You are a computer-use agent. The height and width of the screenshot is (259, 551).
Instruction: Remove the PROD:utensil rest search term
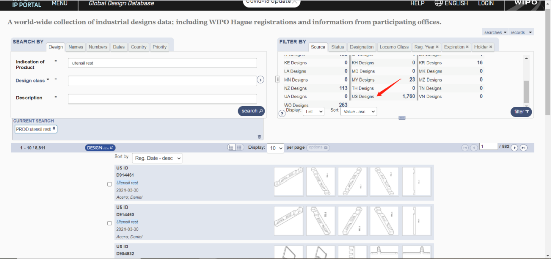(x=54, y=128)
